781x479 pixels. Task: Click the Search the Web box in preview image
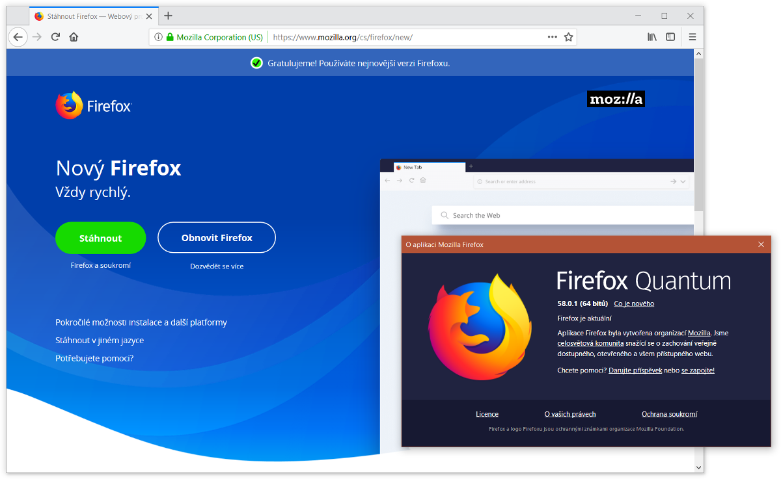coord(563,215)
